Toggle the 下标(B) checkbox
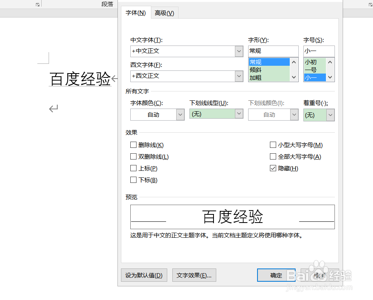The image size is (373, 300). click(x=133, y=180)
